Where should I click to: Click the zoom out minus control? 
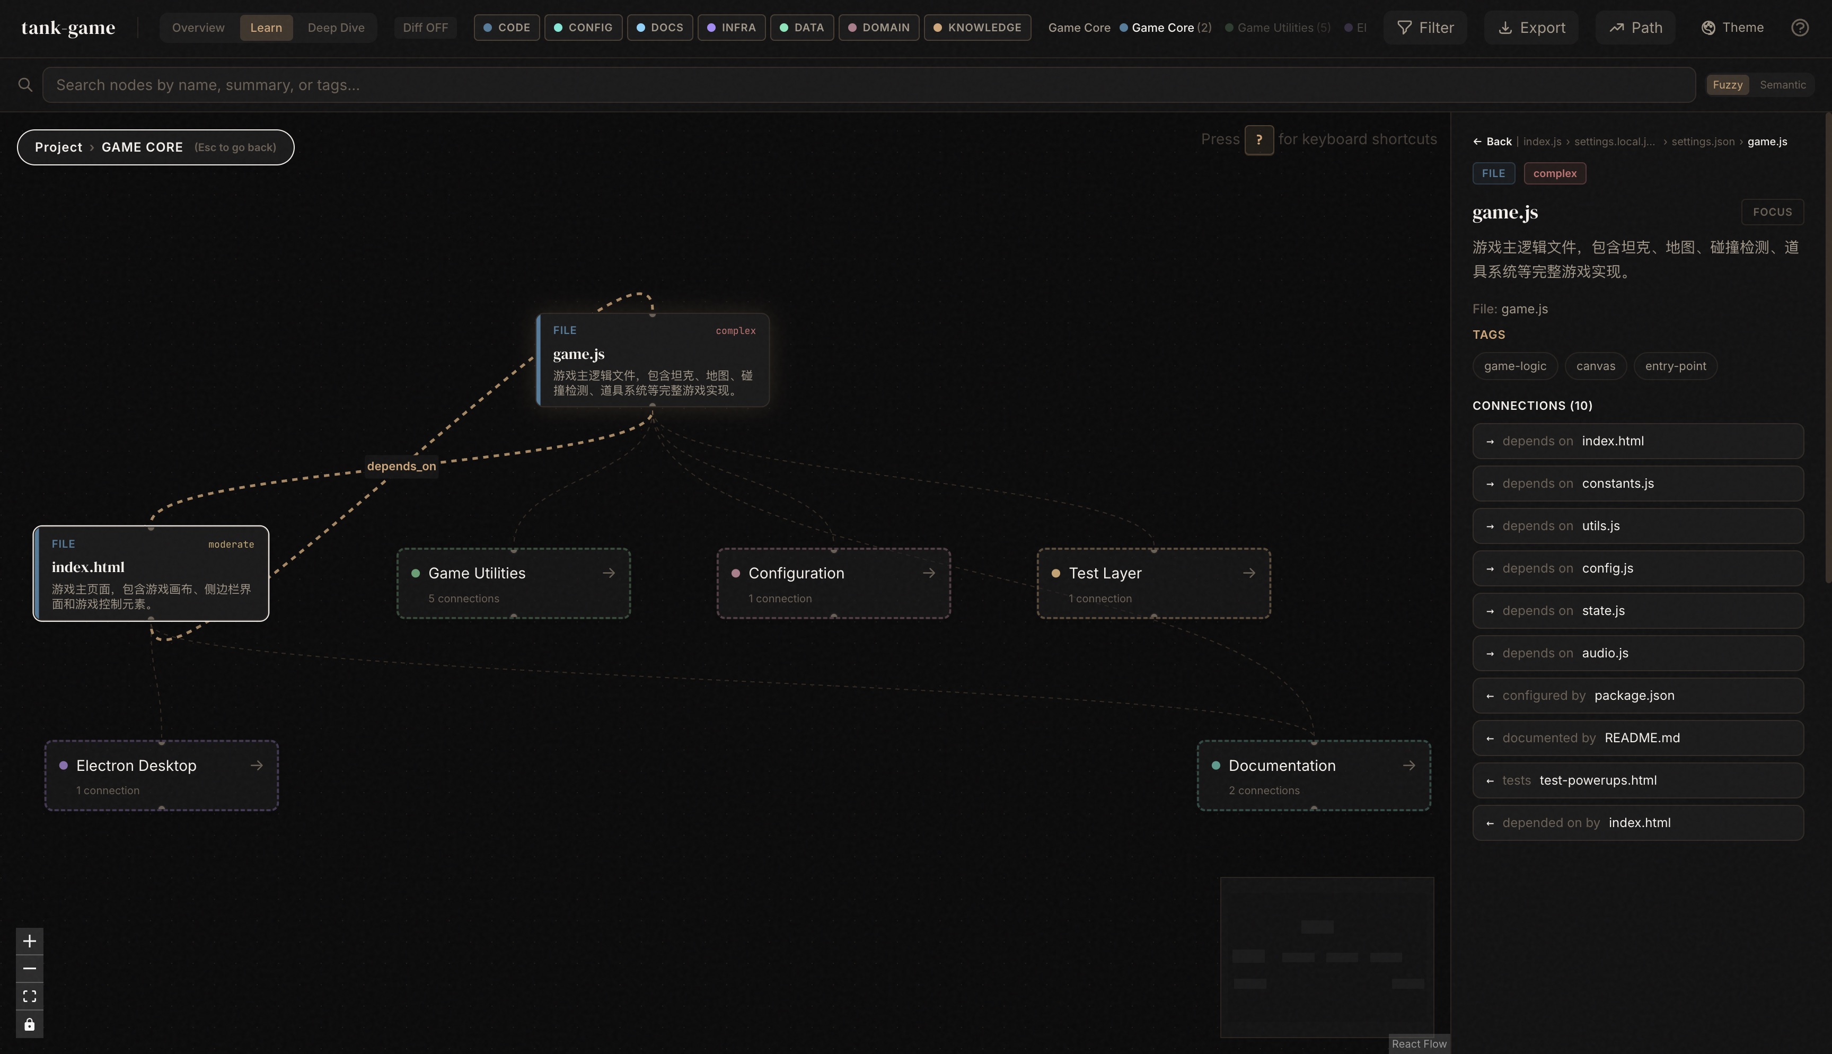click(x=29, y=969)
